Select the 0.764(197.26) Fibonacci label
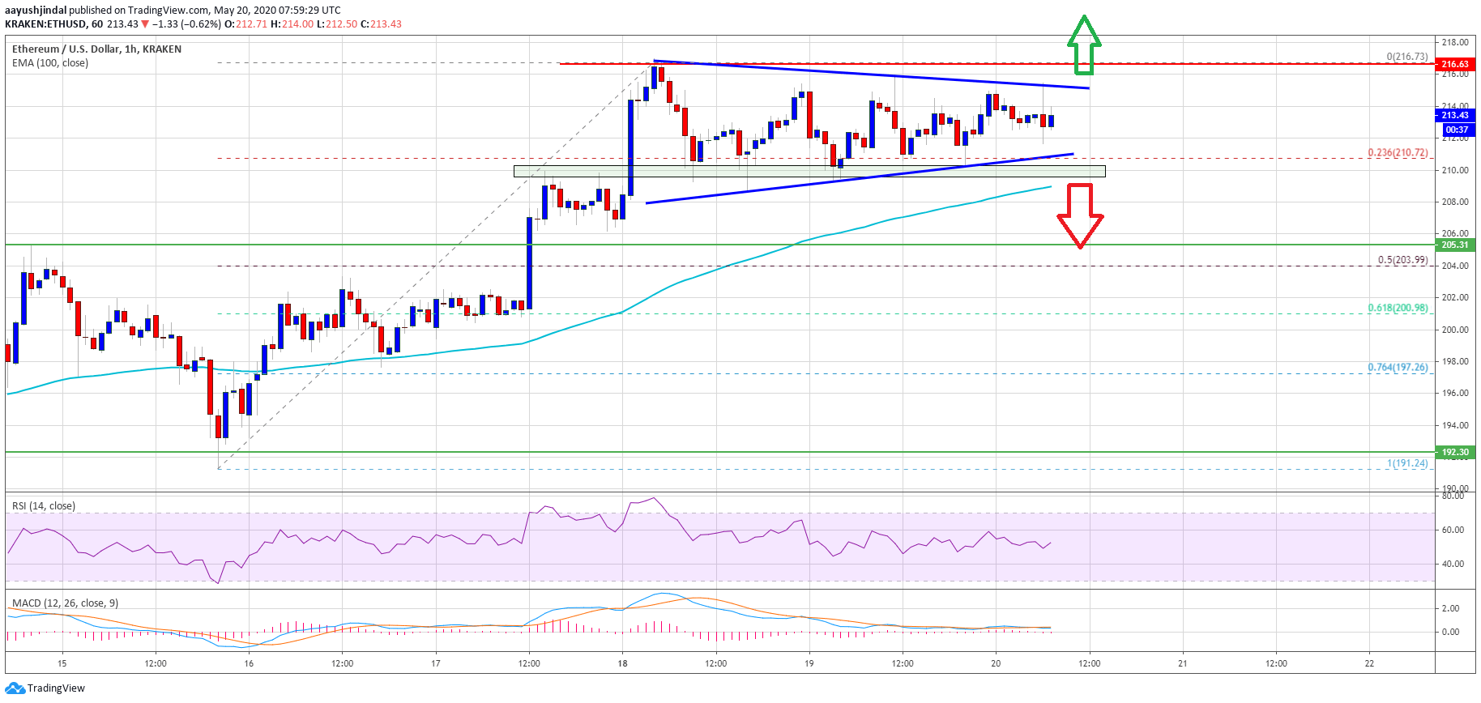The height and width of the screenshot is (703, 1481). (x=1398, y=367)
